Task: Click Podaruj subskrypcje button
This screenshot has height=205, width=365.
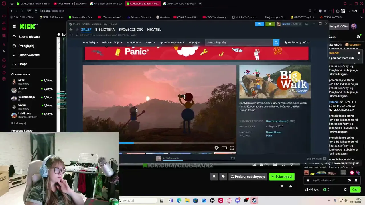Action: pos(248,177)
